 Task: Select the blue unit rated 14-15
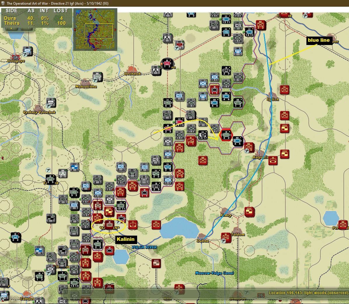[249, 32]
